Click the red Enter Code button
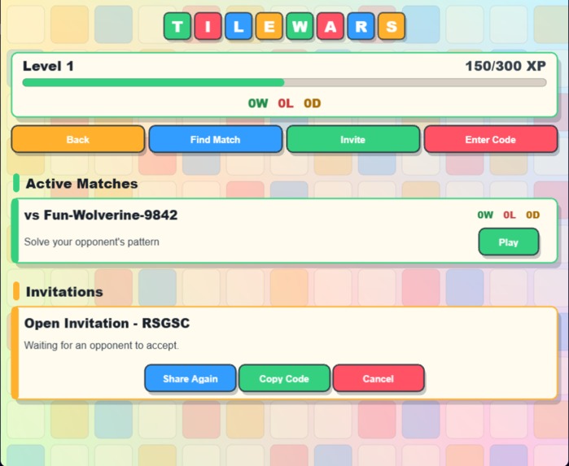 491,139
